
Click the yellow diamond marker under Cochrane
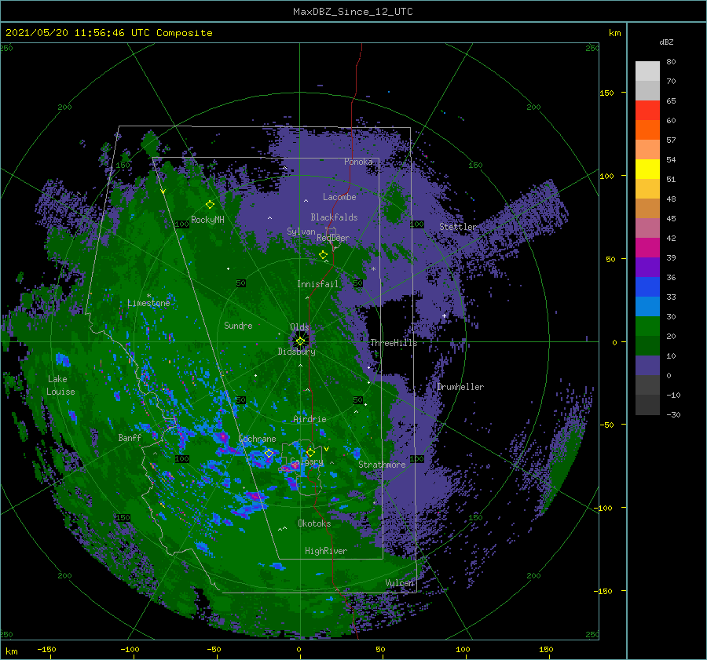(x=269, y=454)
